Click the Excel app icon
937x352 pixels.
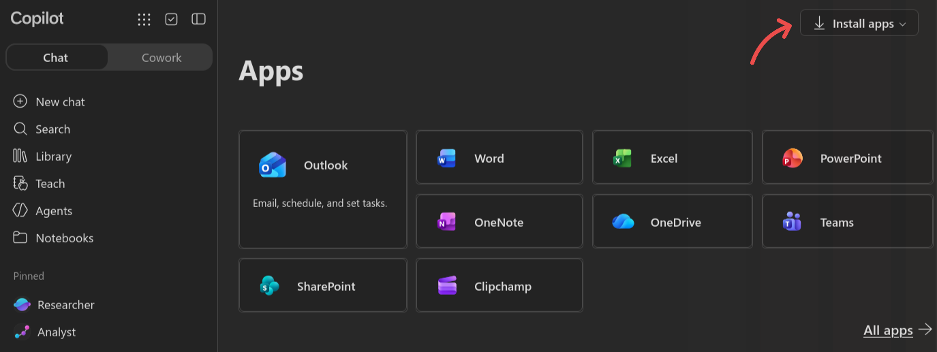622,158
